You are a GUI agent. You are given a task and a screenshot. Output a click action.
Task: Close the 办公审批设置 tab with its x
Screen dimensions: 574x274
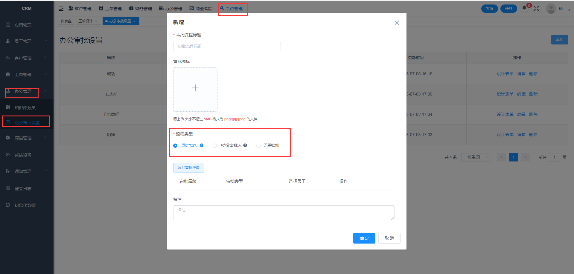pos(134,21)
